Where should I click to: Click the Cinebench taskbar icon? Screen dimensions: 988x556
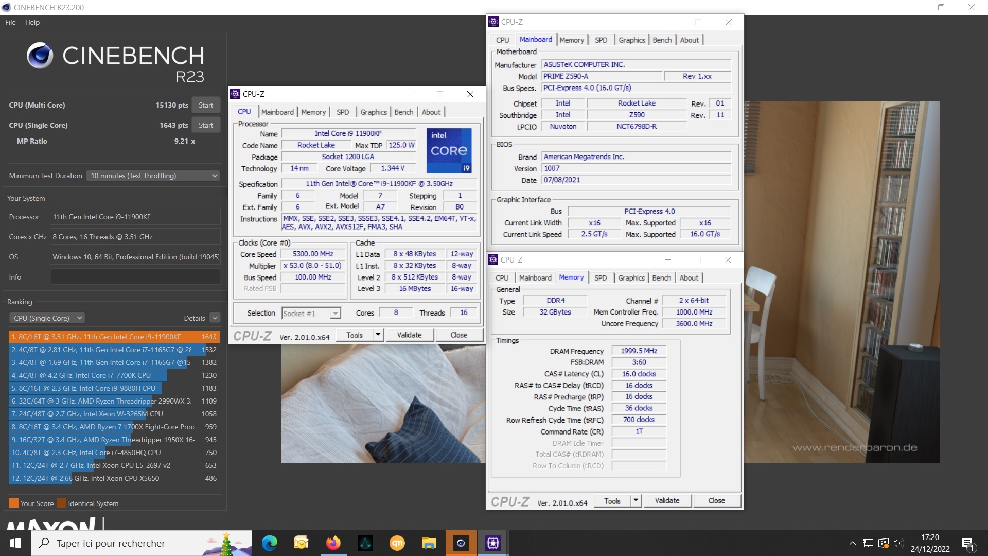click(x=461, y=543)
